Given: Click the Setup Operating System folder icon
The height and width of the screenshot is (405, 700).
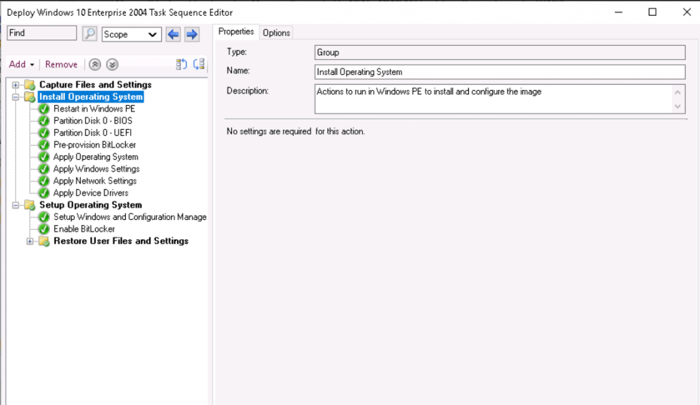Looking at the screenshot, I should click(x=30, y=205).
